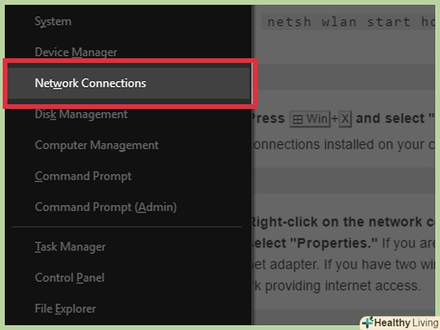Click the highlighted Network Connections entry

(x=91, y=83)
